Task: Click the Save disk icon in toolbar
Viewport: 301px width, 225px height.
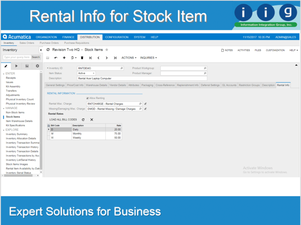Action: tap(48, 58)
